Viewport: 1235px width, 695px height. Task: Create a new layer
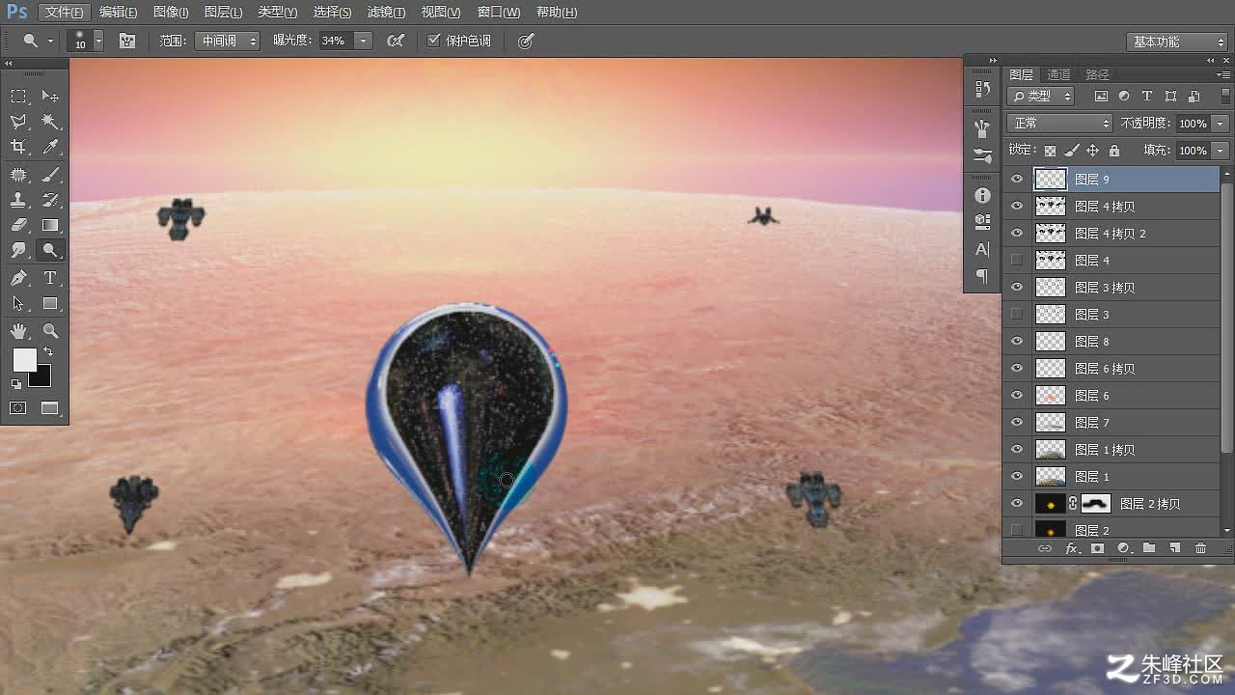click(1174, 548)
